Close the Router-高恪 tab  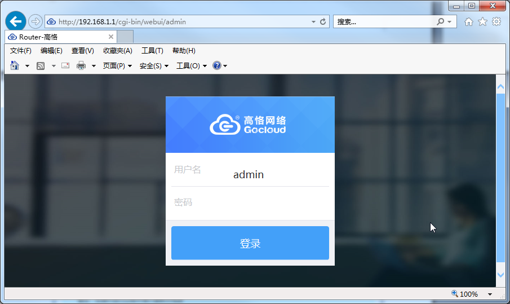point(111,37)
